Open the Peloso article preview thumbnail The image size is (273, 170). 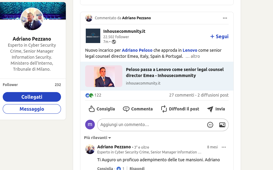tap(104, 76)
